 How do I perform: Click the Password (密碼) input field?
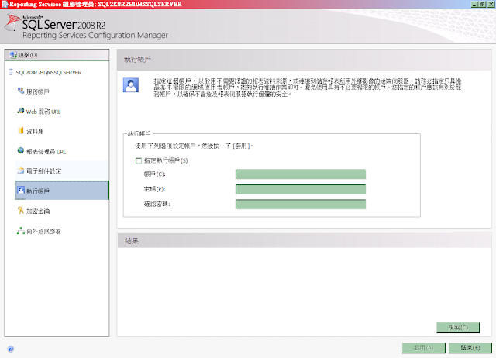[301, 189]
